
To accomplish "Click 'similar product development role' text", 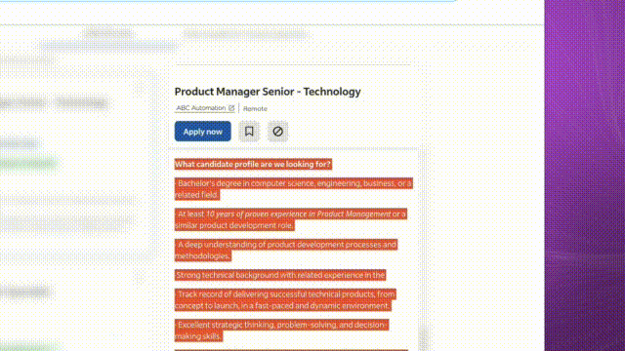I will (x=234, y=225).
